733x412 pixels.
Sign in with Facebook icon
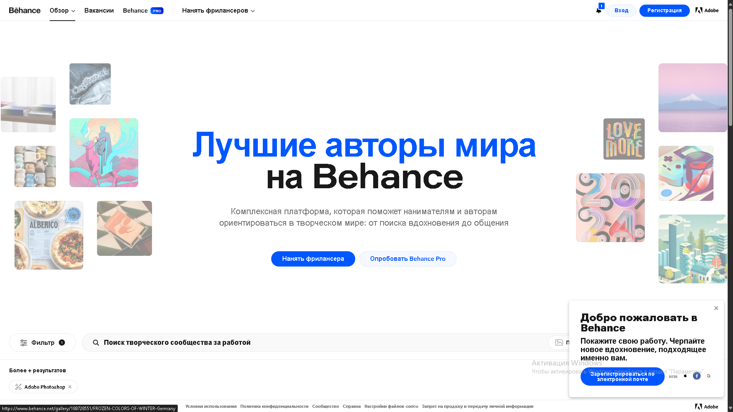point(697,376)
